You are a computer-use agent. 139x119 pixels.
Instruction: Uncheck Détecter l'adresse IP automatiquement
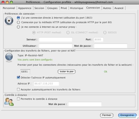18,77
